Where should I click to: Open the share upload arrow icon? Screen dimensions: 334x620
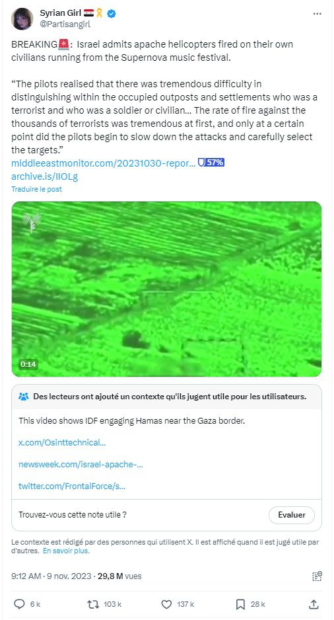[314, 603]
